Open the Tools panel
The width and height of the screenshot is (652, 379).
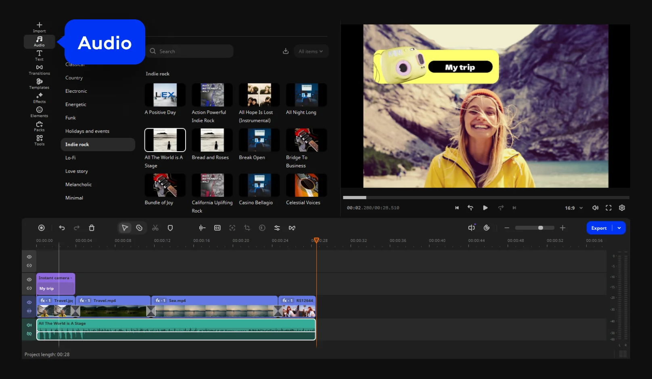(39, 140)
